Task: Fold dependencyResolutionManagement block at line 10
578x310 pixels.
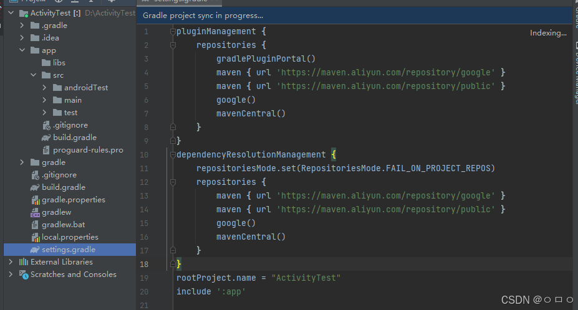Action: 173,155
